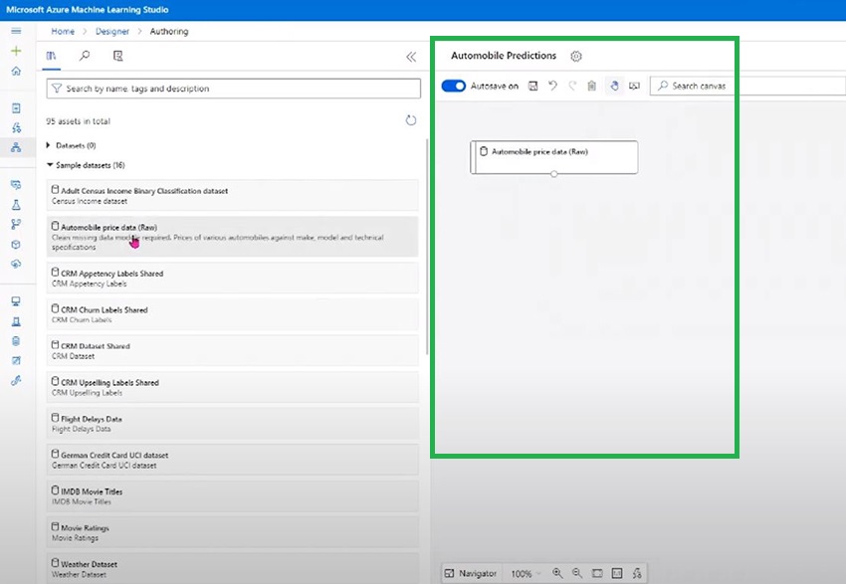The width and height of the screenshot is (846, 584).
Task: Go to Designer breadcrumb link
Action: (x=112, y=31)
